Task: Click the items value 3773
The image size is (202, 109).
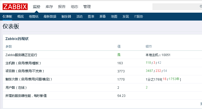Action: [121, 71]
